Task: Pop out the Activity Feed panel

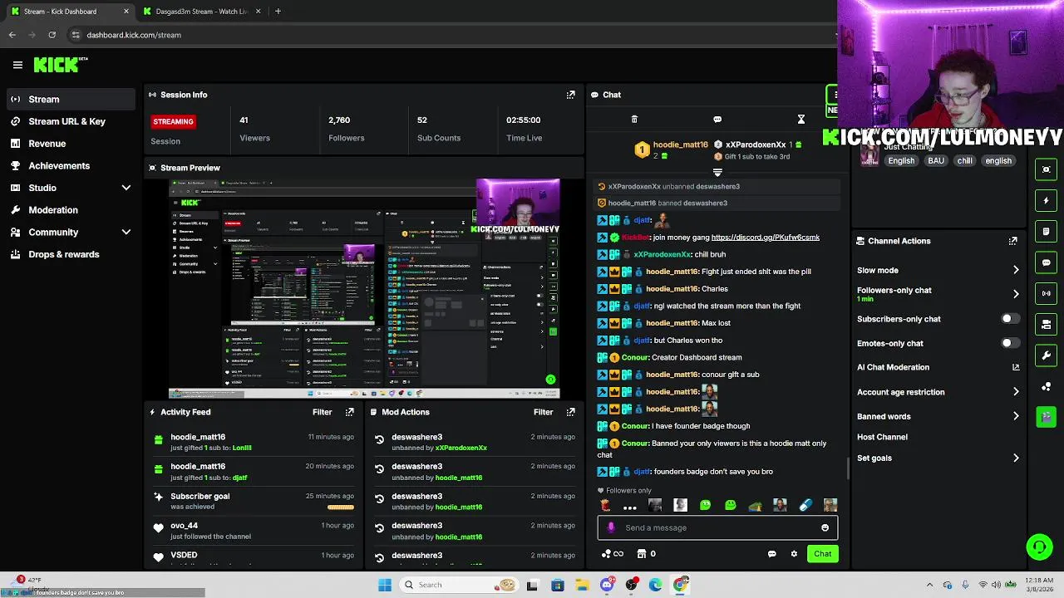Action: pyautogui.click(x=349, y=412)
